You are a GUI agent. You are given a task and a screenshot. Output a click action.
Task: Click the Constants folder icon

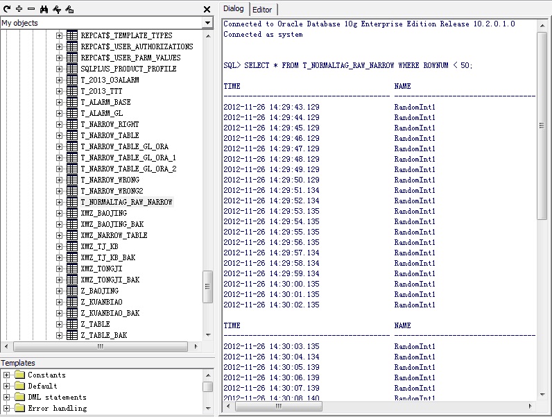coord(19,375)
